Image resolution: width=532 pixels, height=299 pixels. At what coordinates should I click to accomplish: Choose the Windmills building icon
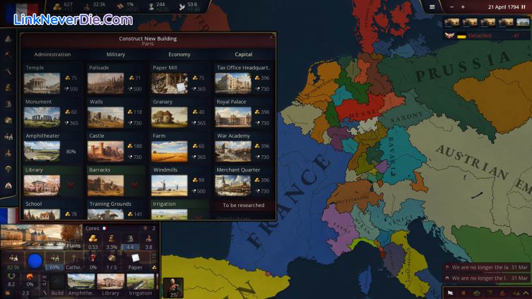169,185
